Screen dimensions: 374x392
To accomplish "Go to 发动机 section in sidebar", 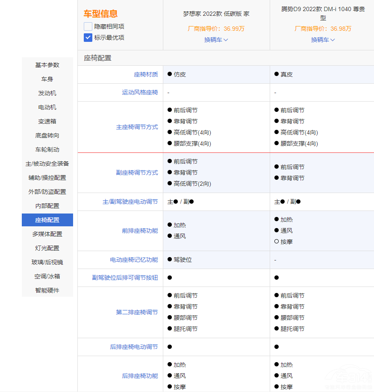I will point(47,93).
